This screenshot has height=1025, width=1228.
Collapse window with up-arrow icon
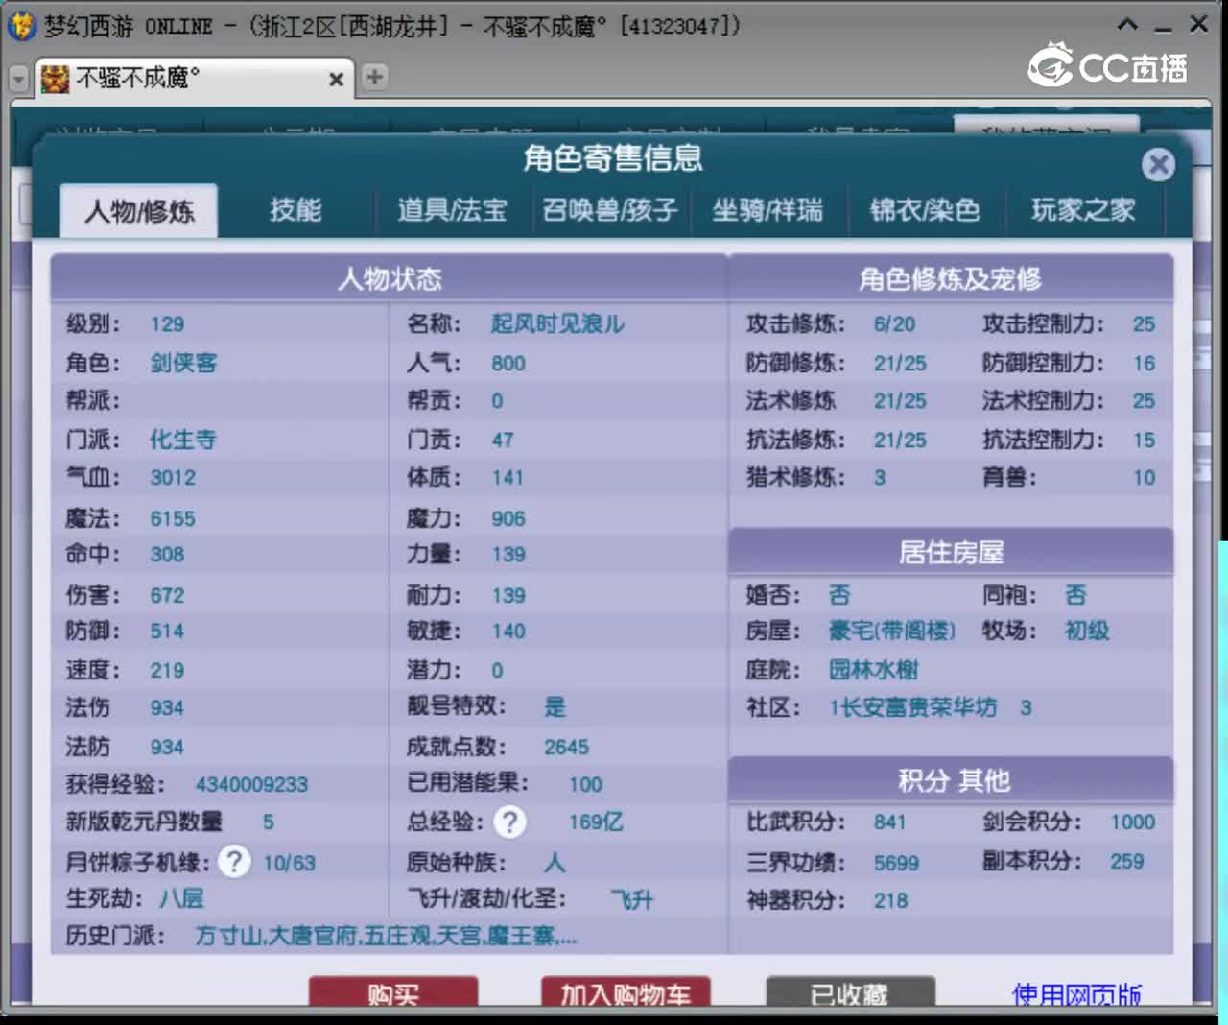(1128, 25)
